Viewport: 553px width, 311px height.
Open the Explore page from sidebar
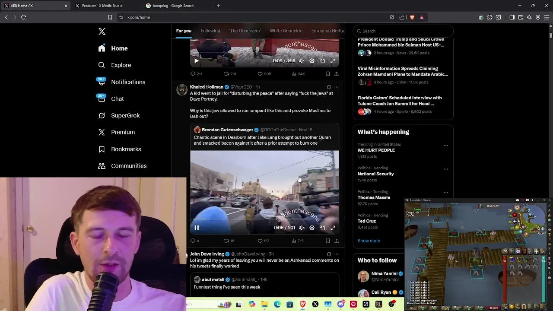(x=114, y=65)
